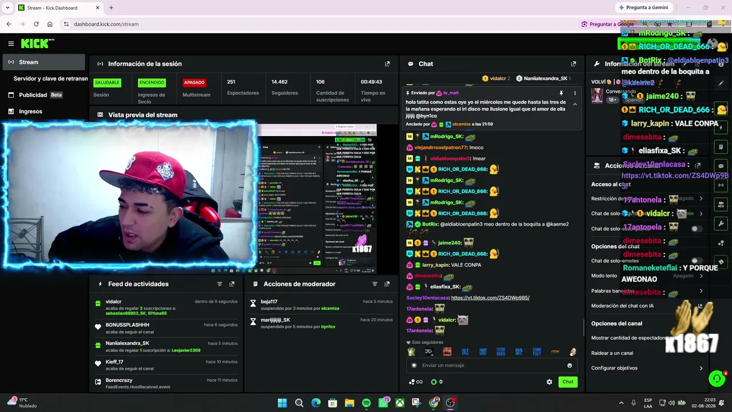Click the wrench icon in right rail

tap(721, 224)
